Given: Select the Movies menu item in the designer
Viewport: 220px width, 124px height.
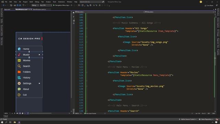Looking at the screenshot, I should coord(29,60).
